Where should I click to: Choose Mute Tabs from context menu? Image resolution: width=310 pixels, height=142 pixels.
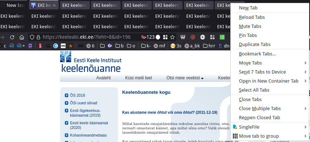(270, 26)
